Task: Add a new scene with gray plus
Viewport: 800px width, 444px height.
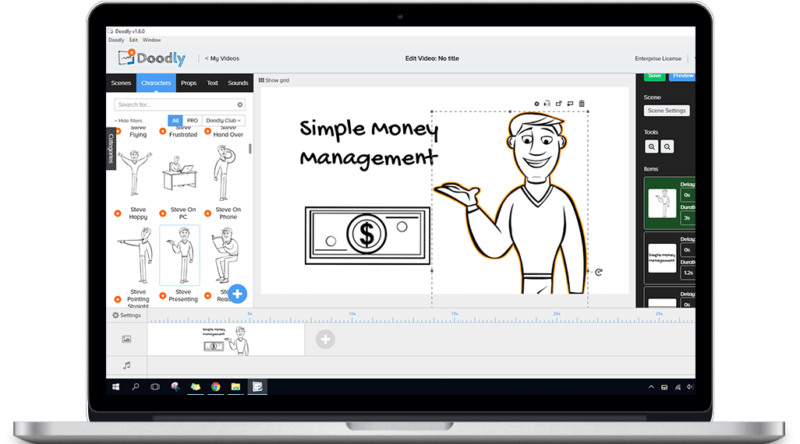Action: tap(325, 340)
